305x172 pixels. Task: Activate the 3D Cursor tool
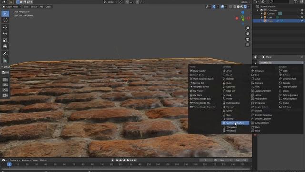5,20
